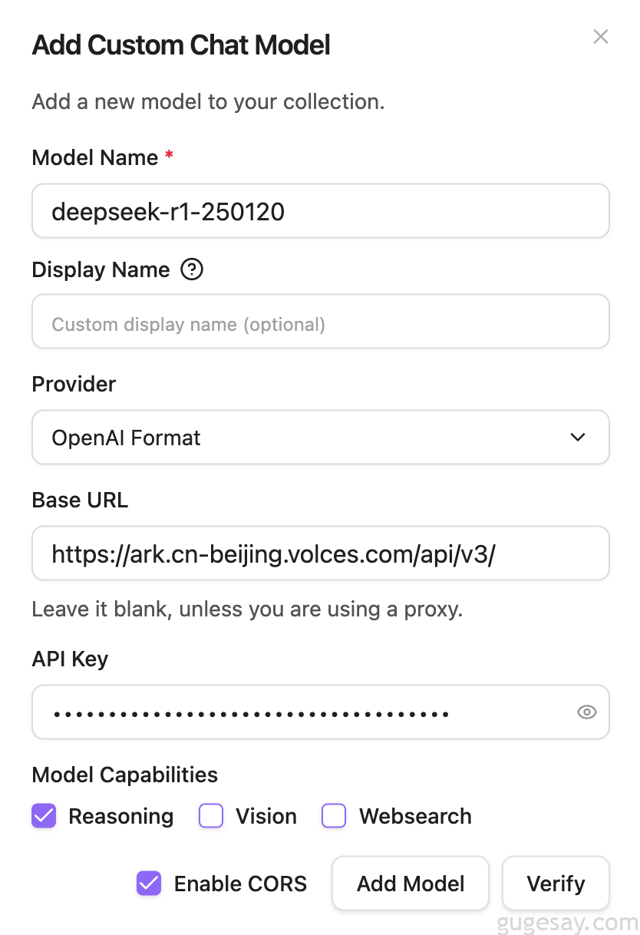Click the Display Name help question icon

point(191,269)
